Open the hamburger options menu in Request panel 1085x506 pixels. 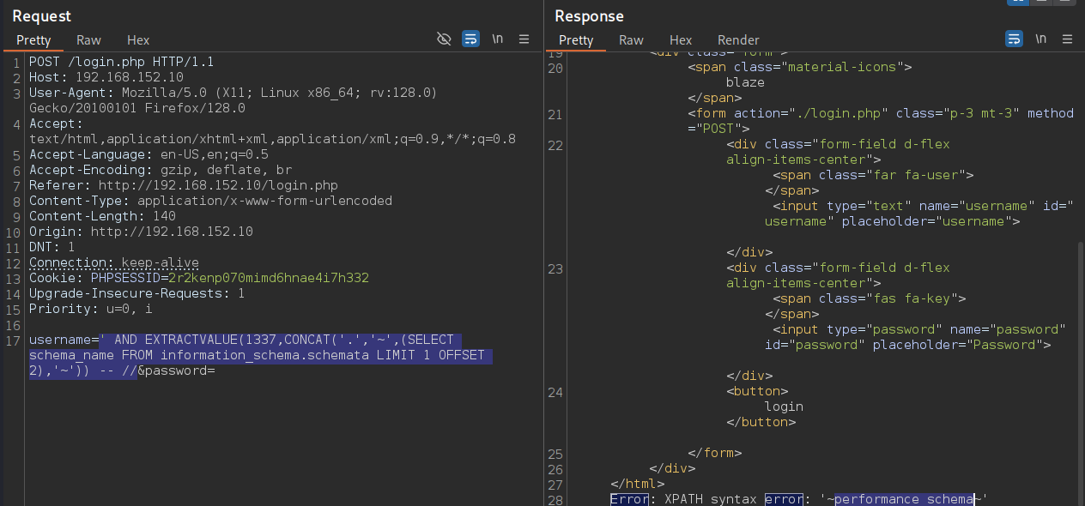pos(524,39)
